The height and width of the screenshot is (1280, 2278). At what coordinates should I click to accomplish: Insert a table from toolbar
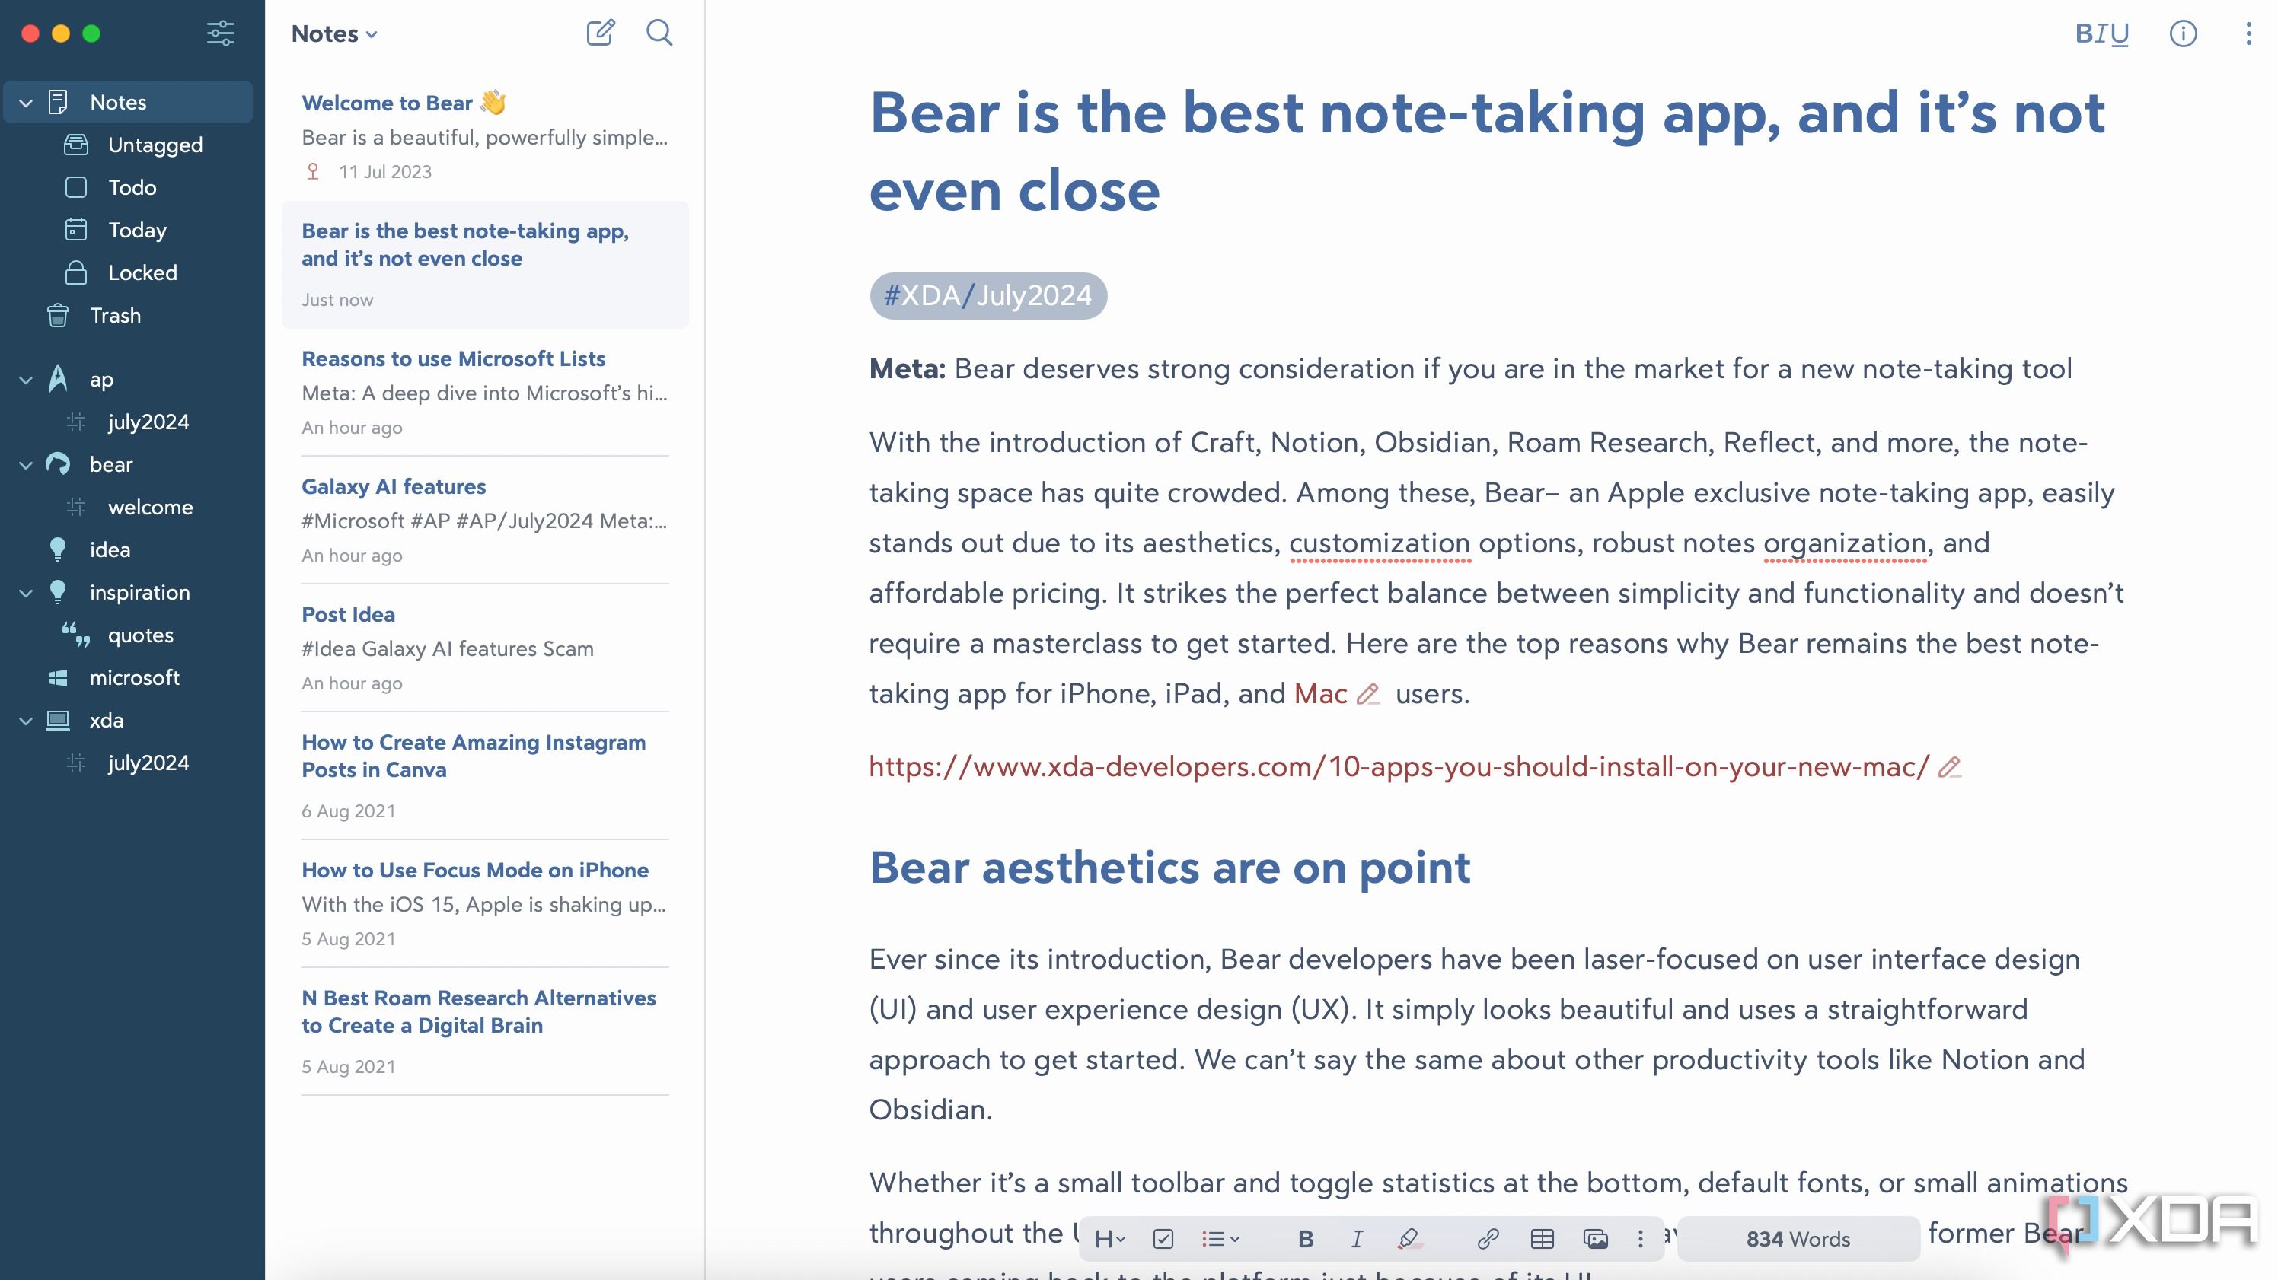pyautogui.click(x=1543, y=1238)
